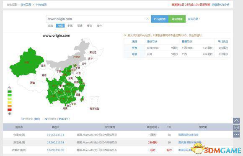Image resolution: width=243 pixels, height=156 pixels.
Task: Select the 联通 line filter
Action: point(80,25)
